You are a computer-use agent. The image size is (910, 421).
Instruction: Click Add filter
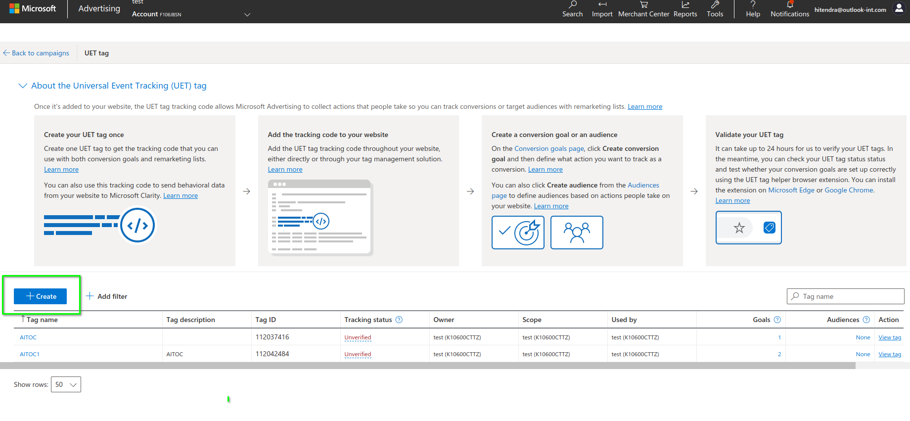[x=107, y=296]
